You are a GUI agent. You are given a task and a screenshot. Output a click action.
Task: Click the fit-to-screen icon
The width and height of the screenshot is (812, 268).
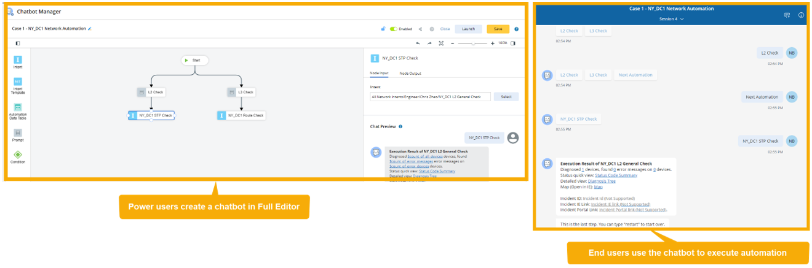pos(441,44)
